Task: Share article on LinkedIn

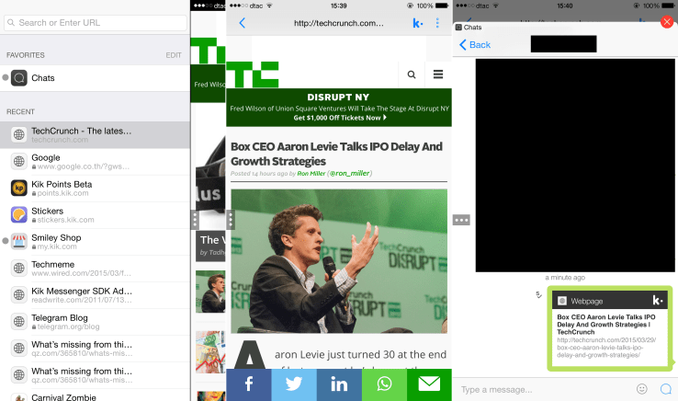Action: [x=339, y=384]
